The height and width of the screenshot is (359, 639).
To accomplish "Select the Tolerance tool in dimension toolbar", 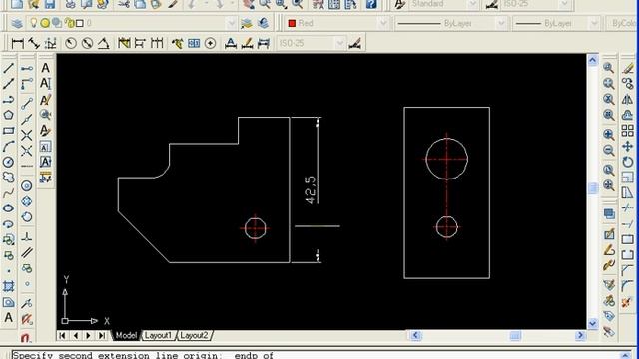I will click(x=194, y=43).
